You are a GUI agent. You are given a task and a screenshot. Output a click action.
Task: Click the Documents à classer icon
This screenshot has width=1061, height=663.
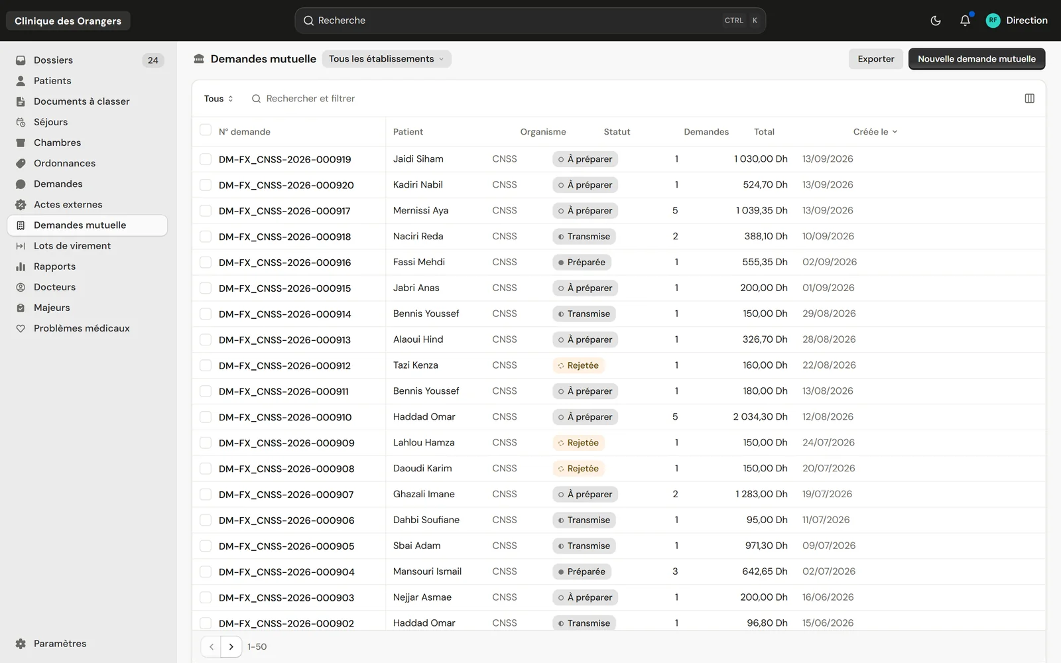tap(21, 101)
